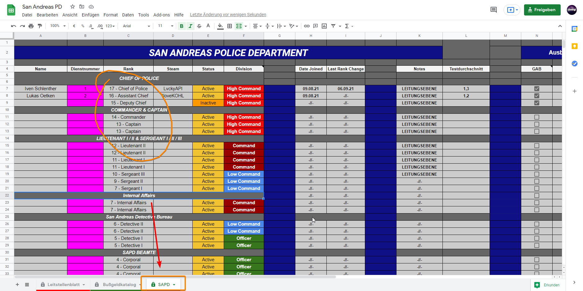Insert a chart
583x291 pixels.
pyautogui.click(x=324, y=26)
